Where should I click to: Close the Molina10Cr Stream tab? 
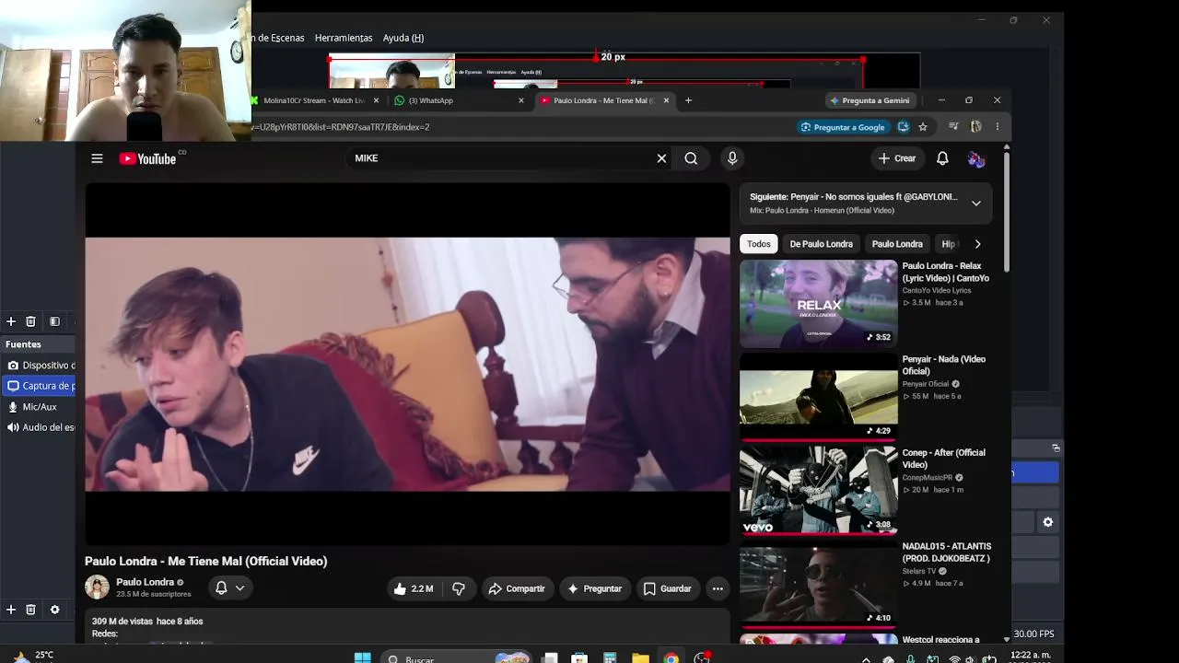(376, 100)
